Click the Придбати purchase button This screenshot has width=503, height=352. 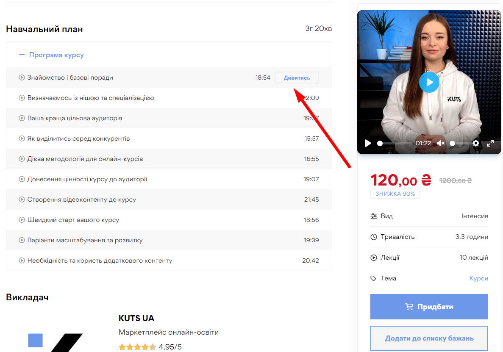pos(429,307)
